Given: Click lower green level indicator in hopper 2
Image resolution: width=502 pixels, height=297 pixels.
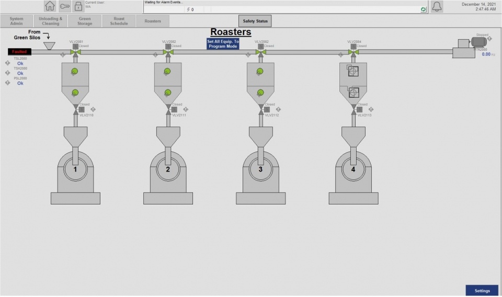Looking at the screenshot, I should tap(167, 93).
